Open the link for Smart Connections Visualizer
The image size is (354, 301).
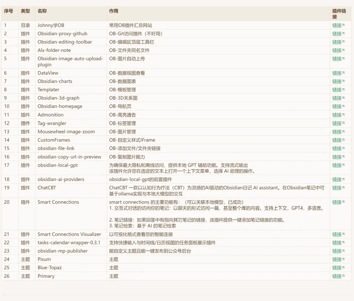tap(338, 234)
